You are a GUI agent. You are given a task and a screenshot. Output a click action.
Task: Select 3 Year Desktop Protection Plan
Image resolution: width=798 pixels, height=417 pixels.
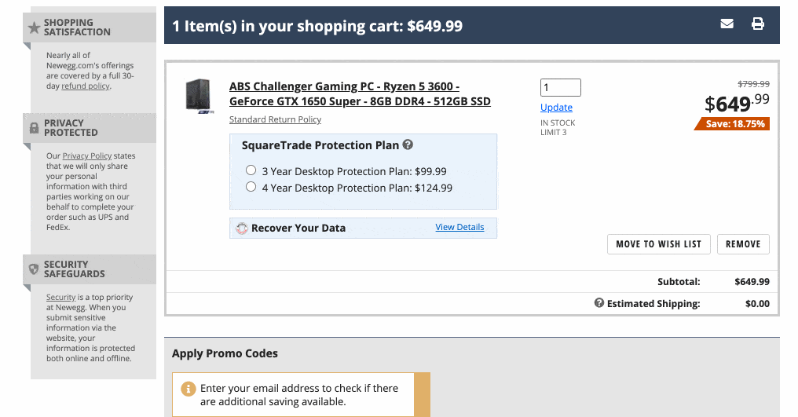point(251,170)
